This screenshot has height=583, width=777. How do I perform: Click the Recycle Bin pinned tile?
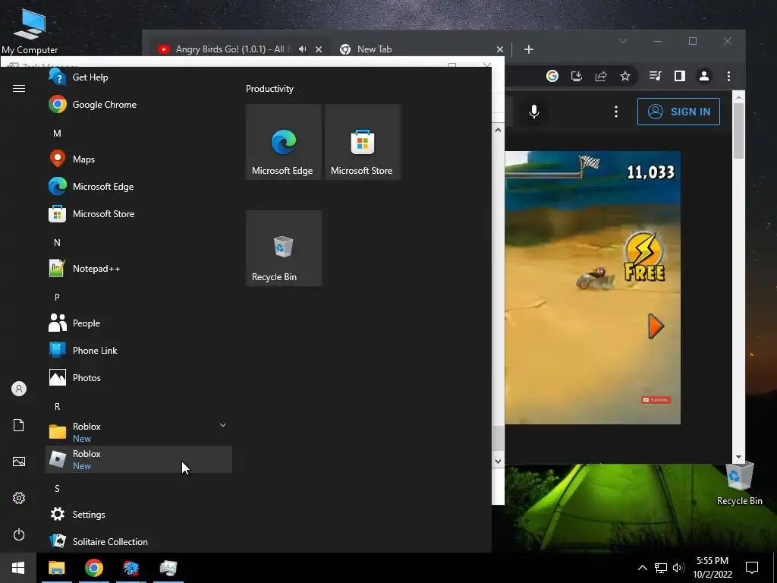[x=284, y=248]
